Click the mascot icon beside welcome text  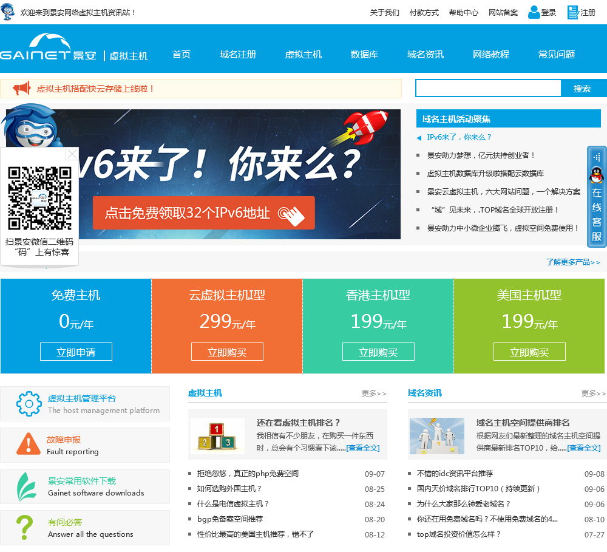point(8,11)
